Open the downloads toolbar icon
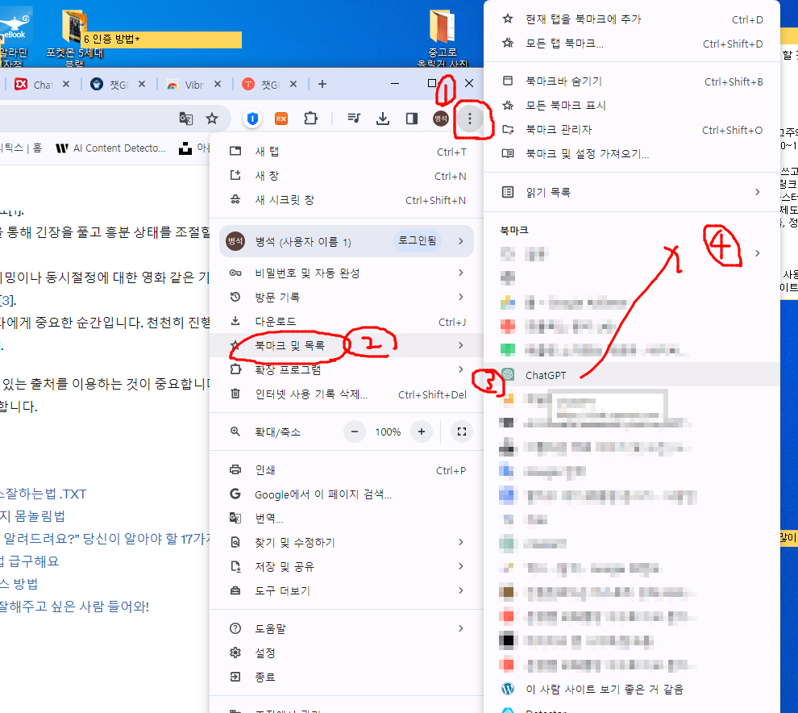The image size is (798, 713). 383,119
